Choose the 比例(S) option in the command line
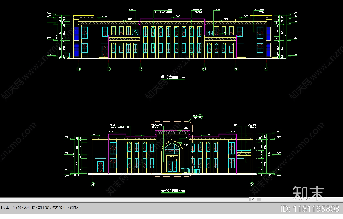The height and width of the screenshot is (219, 343). coord(29,208)
